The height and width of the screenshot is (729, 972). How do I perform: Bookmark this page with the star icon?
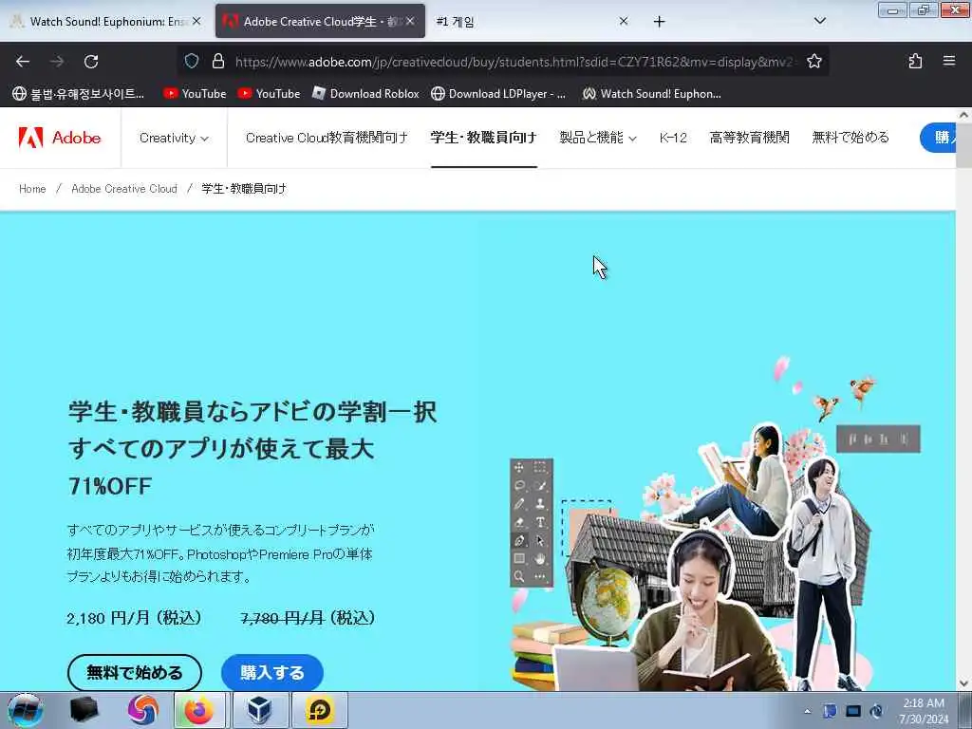coord(813,62)
